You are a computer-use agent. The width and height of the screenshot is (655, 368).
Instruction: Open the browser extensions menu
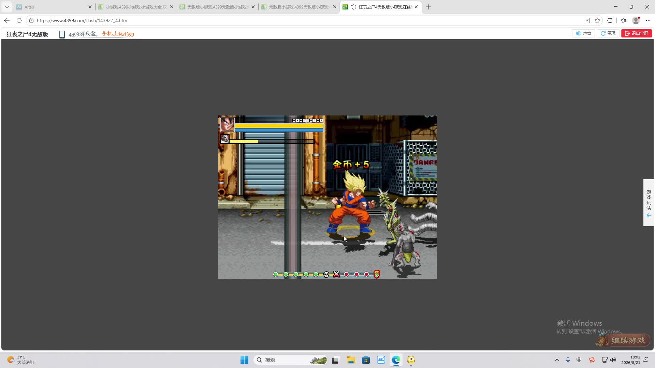[610, 20]
